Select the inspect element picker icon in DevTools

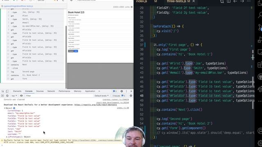tap(3, 91)
